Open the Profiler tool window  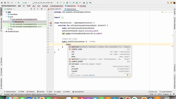(x=67, y=92)
